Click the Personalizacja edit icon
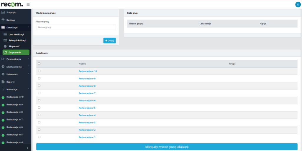The height and width of the screenshot is (151, 302). click(3, 59)
